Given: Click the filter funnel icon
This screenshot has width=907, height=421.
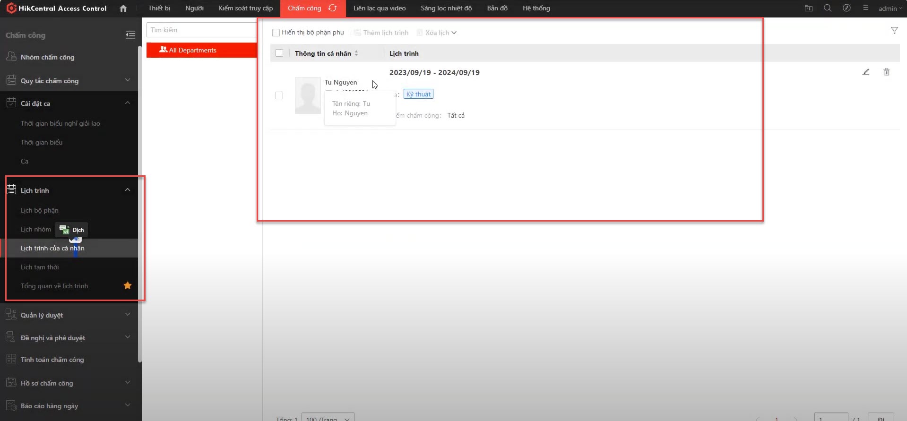Looking at the screenshot, I should tap(894, 31).
